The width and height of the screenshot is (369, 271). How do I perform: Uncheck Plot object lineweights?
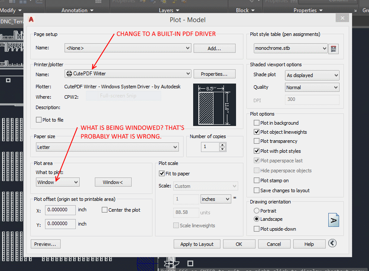point(256,132)
